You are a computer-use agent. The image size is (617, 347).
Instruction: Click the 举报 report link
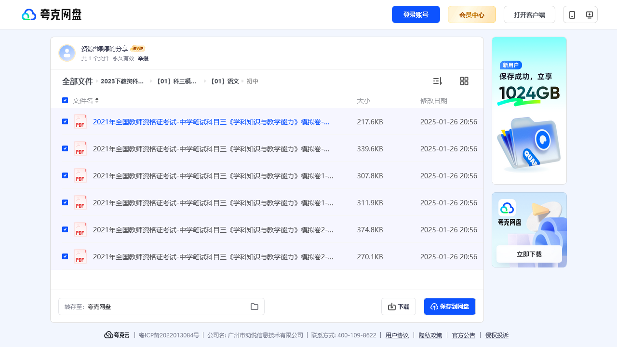click(143, 58)
